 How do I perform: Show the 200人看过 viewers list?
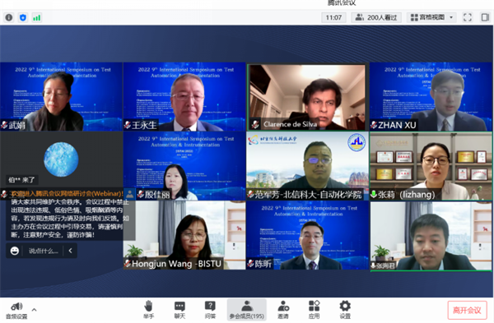376,17
